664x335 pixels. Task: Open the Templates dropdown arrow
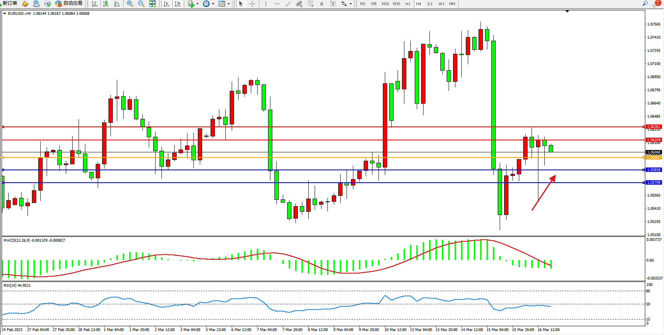pyautogui.click(x=229, y=4)
